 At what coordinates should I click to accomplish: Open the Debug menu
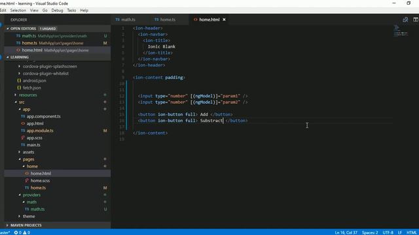57,10
